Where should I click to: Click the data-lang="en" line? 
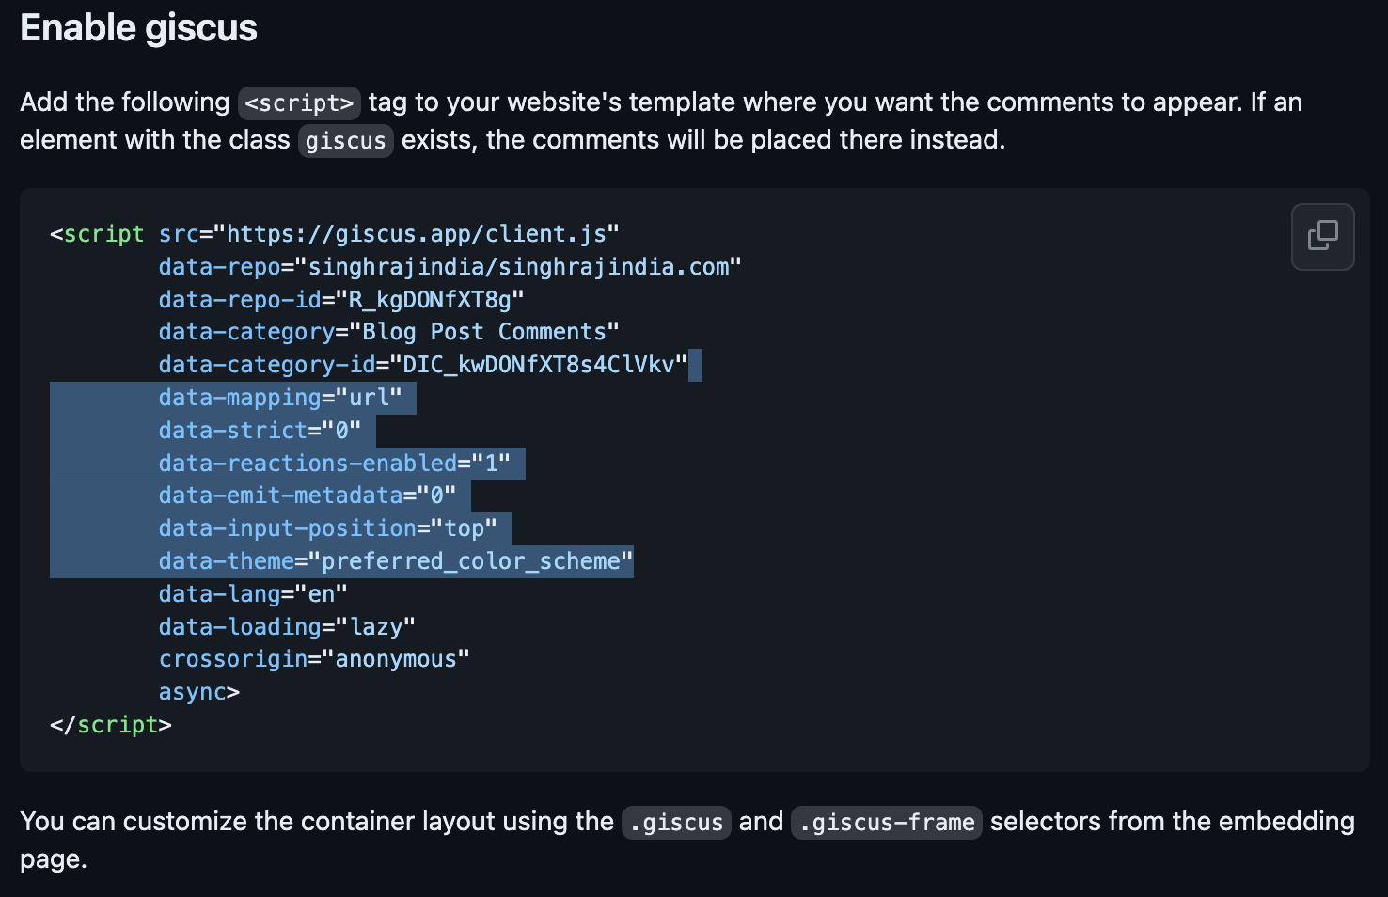point(253,594)
